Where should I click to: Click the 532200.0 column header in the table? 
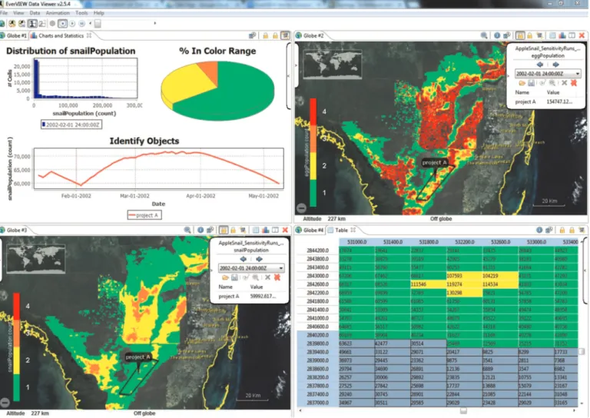(x=464, y=242)
